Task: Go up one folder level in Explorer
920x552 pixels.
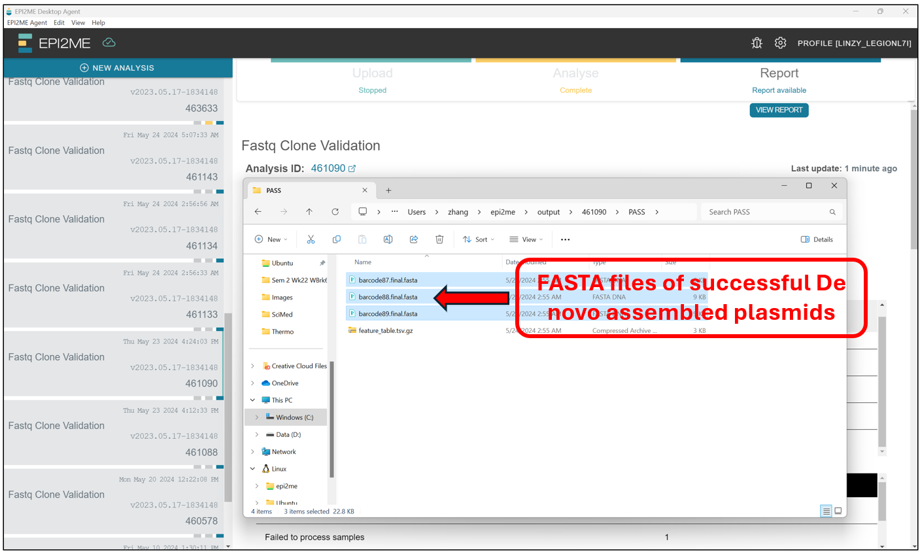Action: [x=309, y=212]
